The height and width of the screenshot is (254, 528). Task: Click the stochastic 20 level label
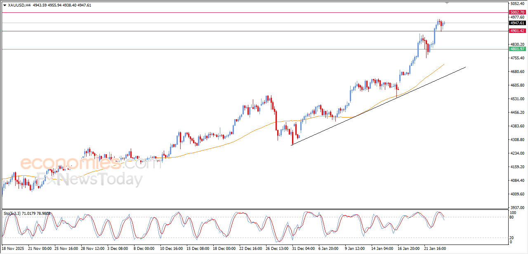click(x=512, y=238)
